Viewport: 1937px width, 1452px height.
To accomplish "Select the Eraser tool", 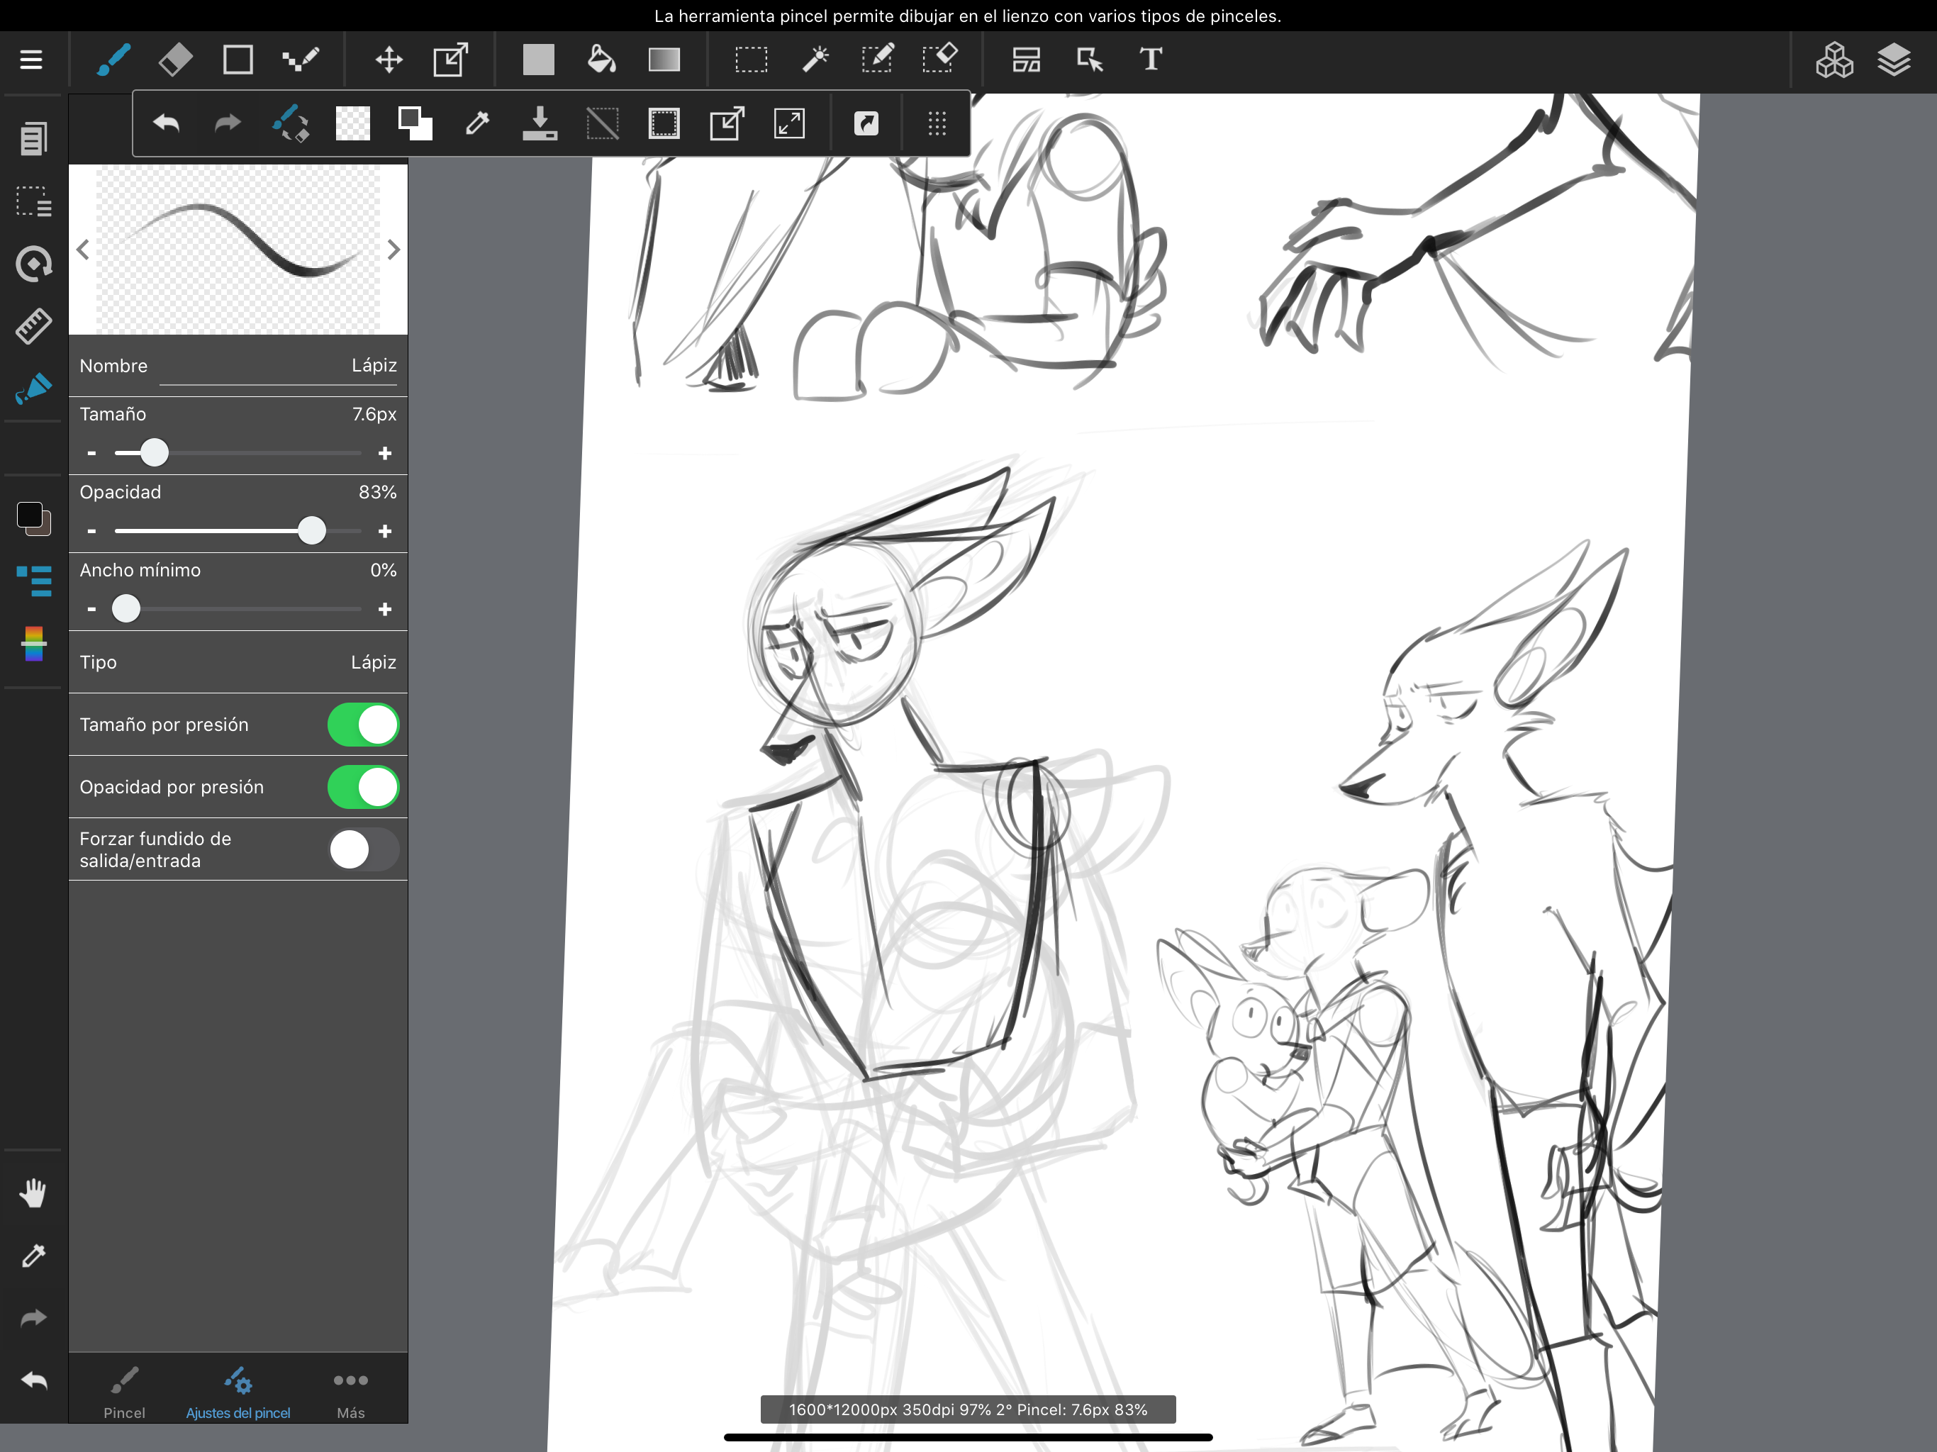I will click(175, 60).
